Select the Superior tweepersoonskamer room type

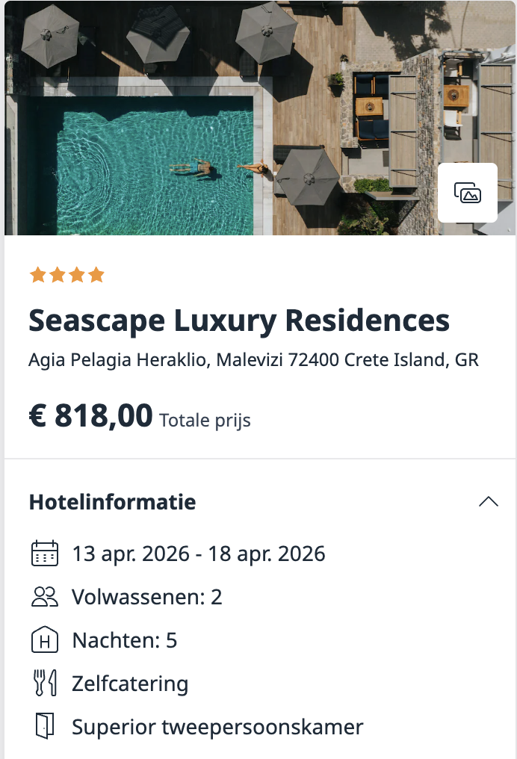pyautogui.click(x=217, y=726)
